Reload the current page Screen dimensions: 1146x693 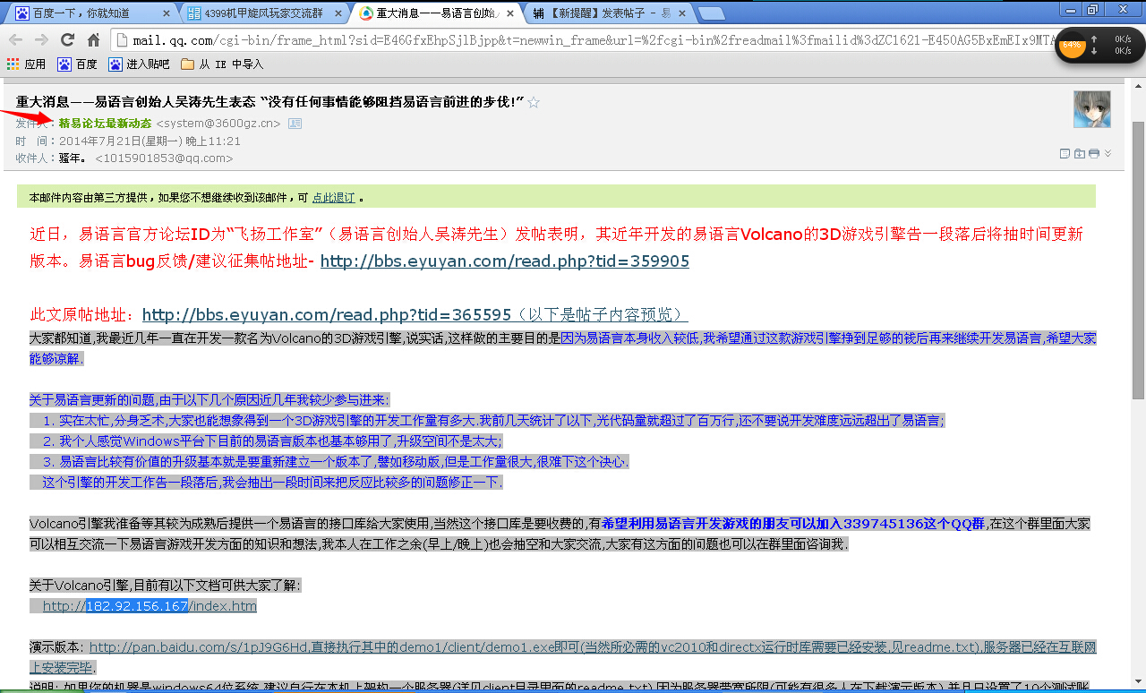click(x=67, y=40)
